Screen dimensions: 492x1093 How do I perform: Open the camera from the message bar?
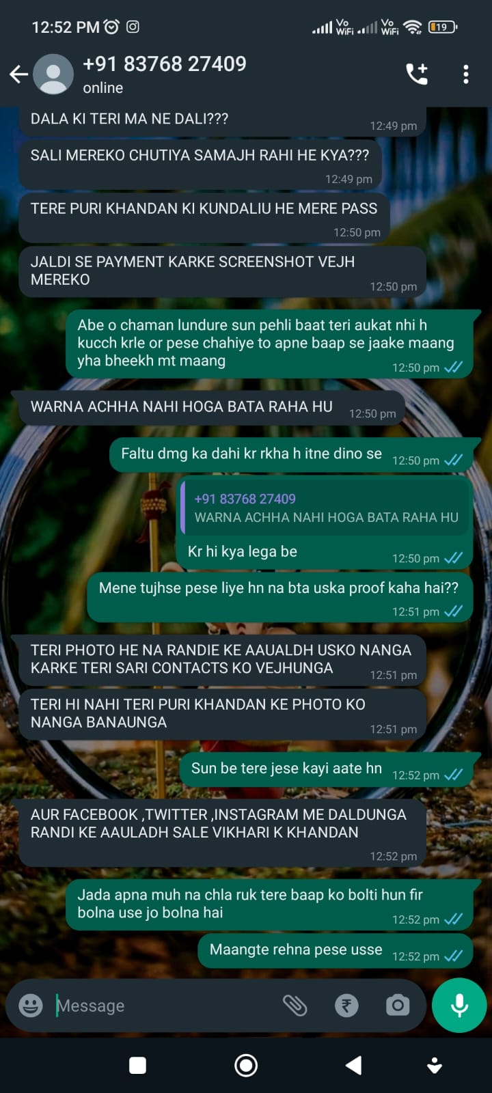[398, 1006]
